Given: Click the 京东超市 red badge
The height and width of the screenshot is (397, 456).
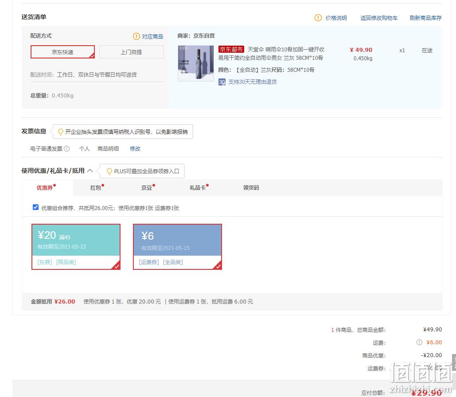Looking at the screenshot, I should pyautogui.click(x=231, y=49).
